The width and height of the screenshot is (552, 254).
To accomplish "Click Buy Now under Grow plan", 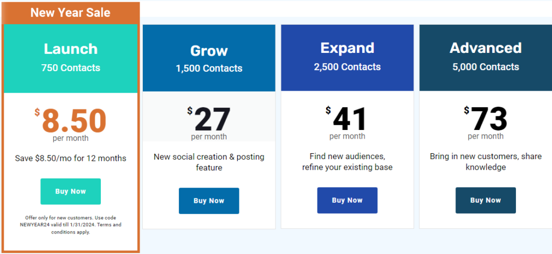I will point(209,201).
